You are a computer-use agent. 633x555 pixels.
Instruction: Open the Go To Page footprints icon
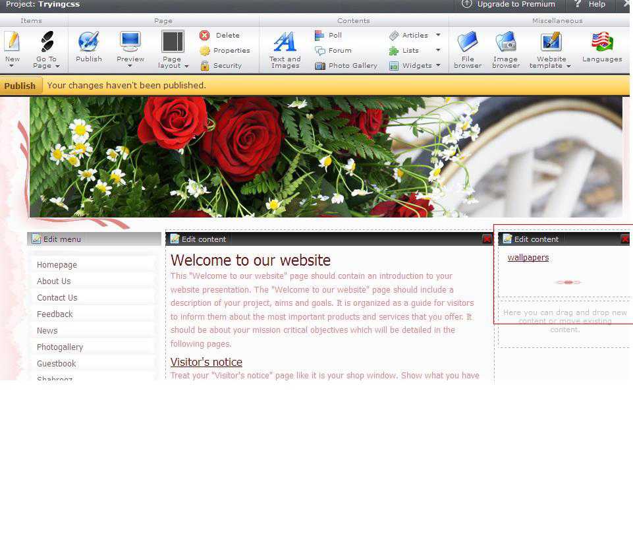47,42
